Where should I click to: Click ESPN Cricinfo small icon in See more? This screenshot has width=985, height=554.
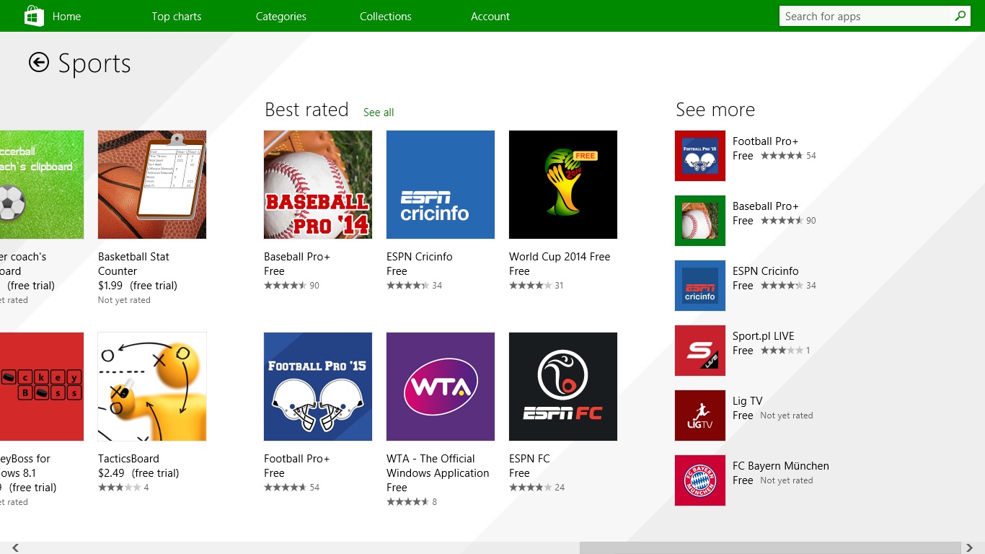coord(700,286)
